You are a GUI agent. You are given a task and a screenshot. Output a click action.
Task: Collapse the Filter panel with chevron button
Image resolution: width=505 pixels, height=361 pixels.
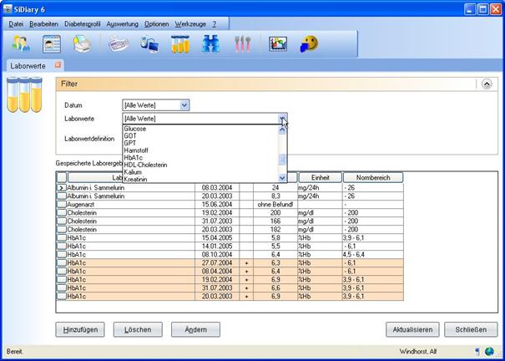click(487, 84)
